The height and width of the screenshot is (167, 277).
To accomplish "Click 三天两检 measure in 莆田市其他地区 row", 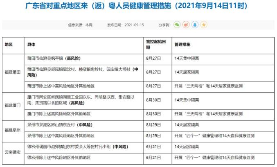I will click(208, 86).
